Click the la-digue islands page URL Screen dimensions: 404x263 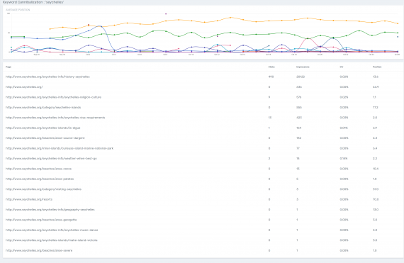click(43, 128)
